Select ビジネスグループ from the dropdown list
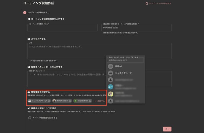204x133 pixels. pyautogui.click(x=125, y=73)
